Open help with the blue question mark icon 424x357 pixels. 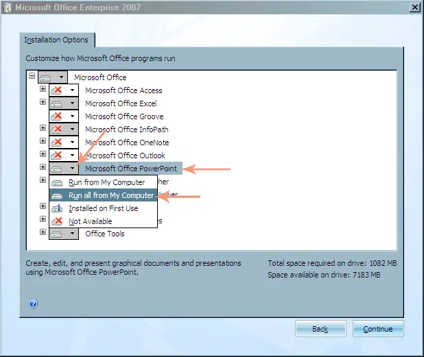tap(33, 304)
